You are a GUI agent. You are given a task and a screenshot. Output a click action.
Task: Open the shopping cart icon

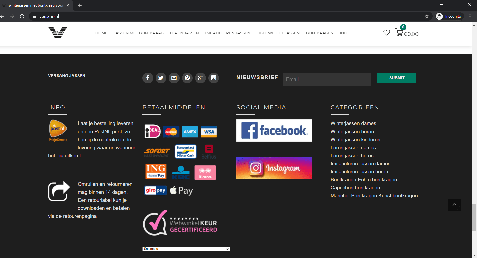[399, 32]
